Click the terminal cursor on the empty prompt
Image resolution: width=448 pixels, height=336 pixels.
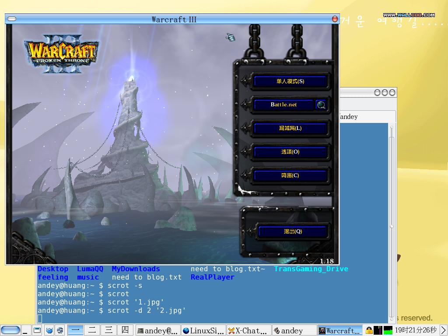(40, 318)
